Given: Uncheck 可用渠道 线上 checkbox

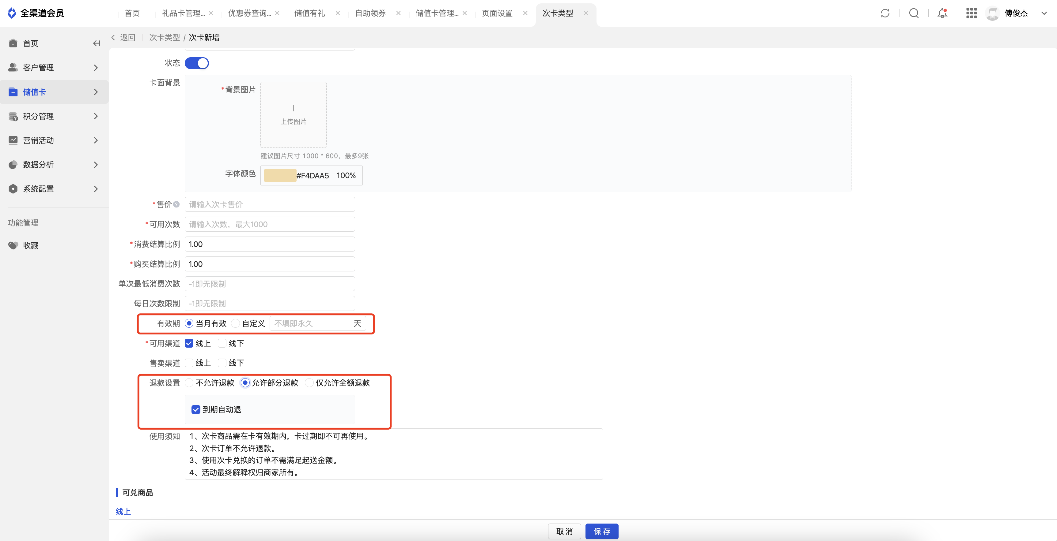Looking at the screenshot, I should pos(189,343).
